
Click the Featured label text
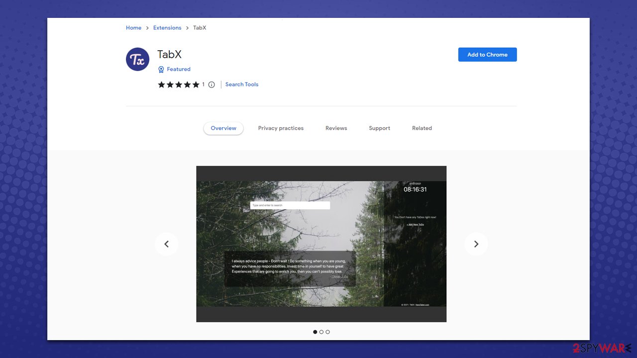(179, 70)
